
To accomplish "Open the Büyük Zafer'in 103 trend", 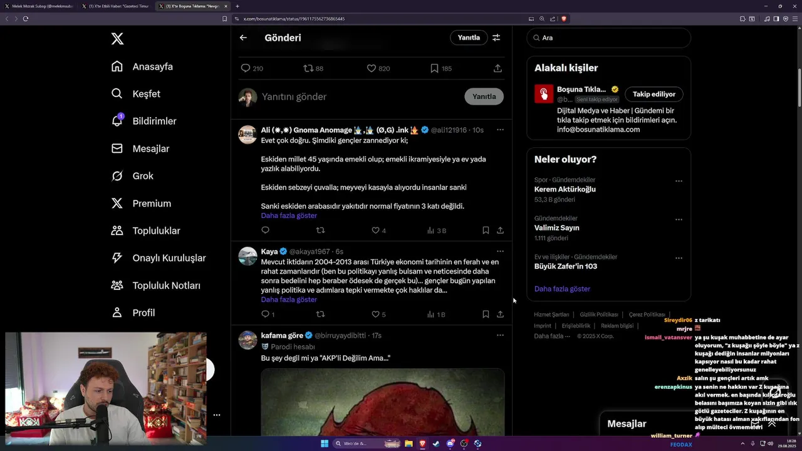I will [566, 266].
